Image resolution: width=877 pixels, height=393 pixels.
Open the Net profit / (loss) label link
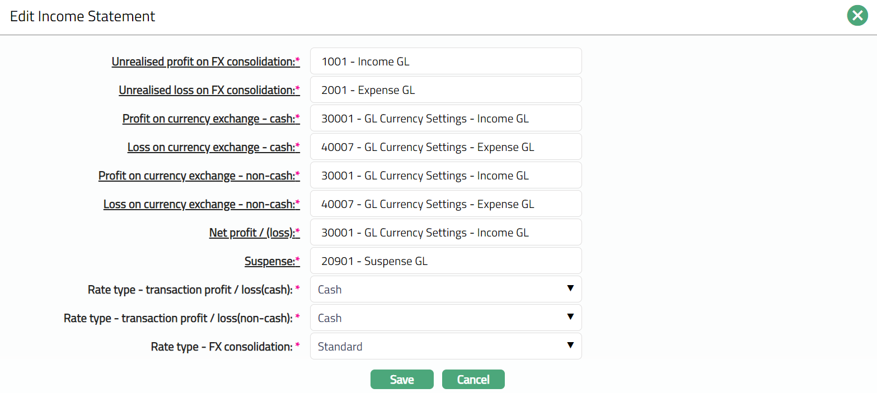click(252, 233)
